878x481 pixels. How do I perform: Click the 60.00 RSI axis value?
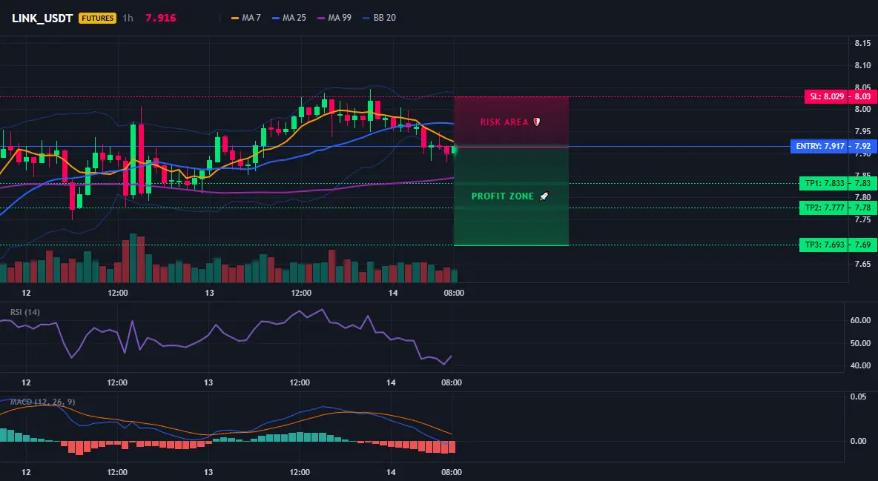pos(861,320)
